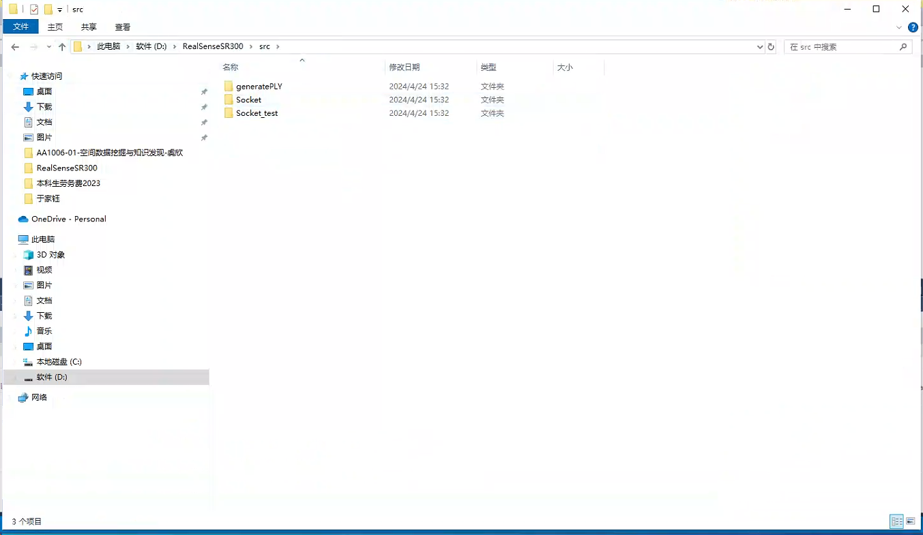This screenshot has height=535, width=923.
Task: Select 软件 (D:) drive in sidebar
Action: coord(52,377)
